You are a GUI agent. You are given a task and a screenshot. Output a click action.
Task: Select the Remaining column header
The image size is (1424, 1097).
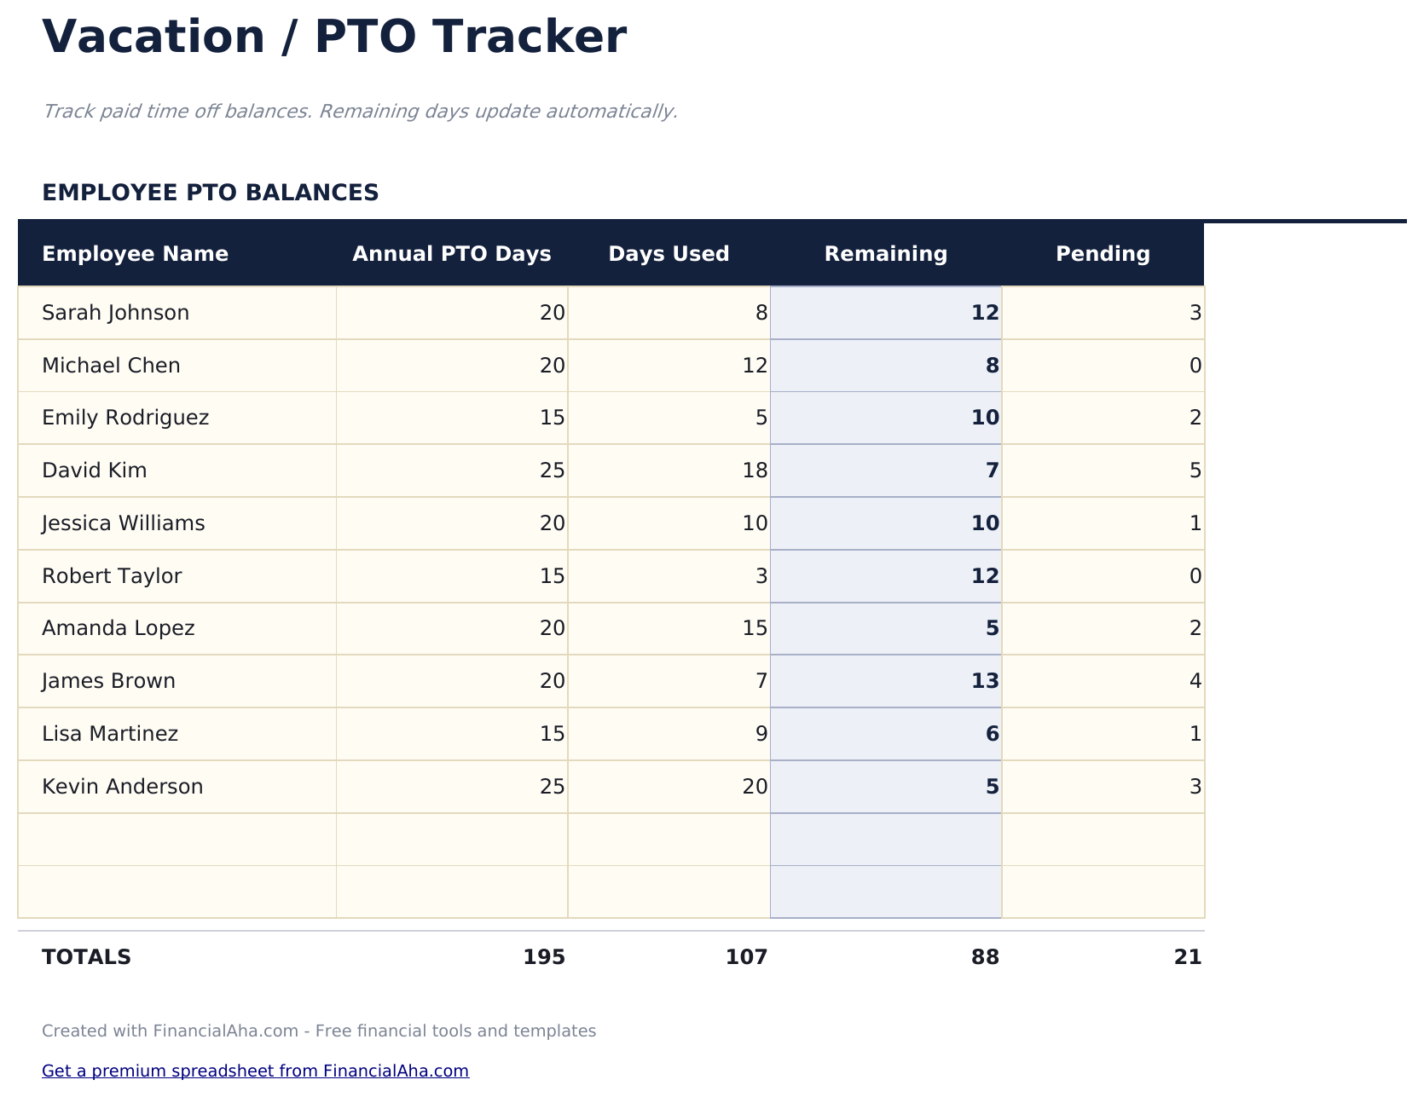click(886, 253)
